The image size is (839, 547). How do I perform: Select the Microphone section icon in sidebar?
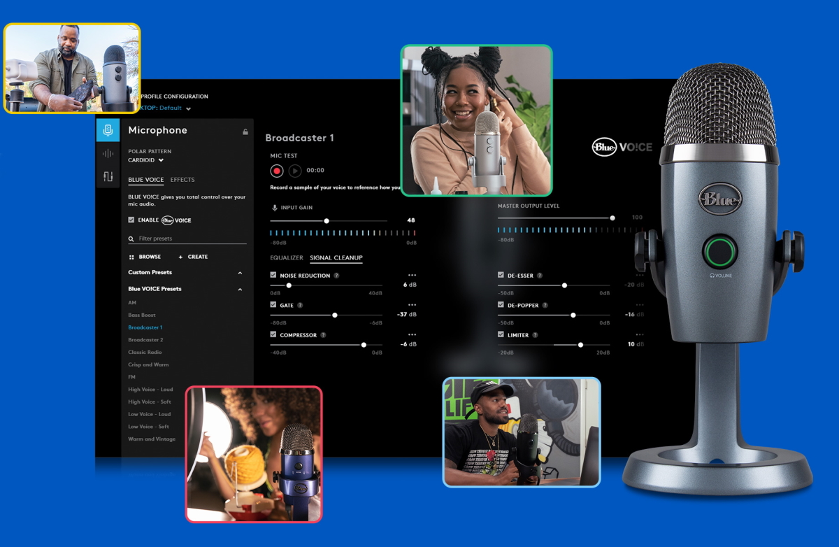tap(108, 130)
